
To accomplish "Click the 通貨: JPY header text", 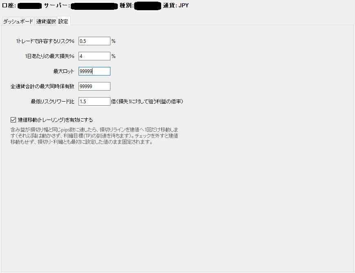I will (x=176, y=5).
